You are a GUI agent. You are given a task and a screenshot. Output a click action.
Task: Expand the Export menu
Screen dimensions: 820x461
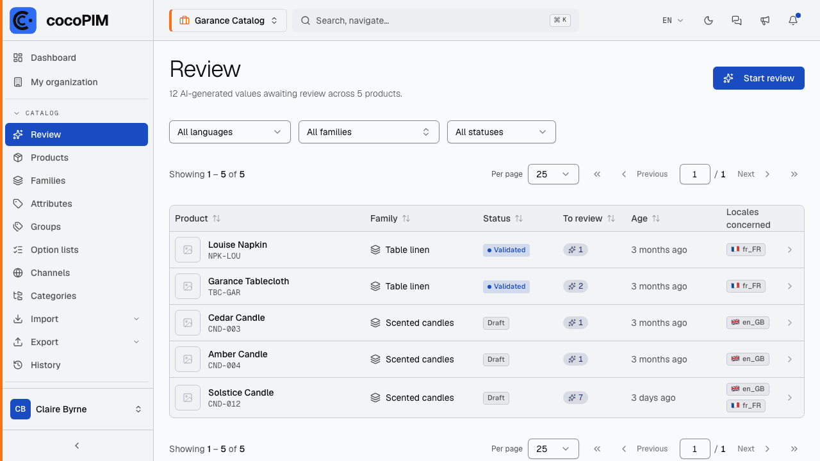pyautogui.click(x=77, y=342)
